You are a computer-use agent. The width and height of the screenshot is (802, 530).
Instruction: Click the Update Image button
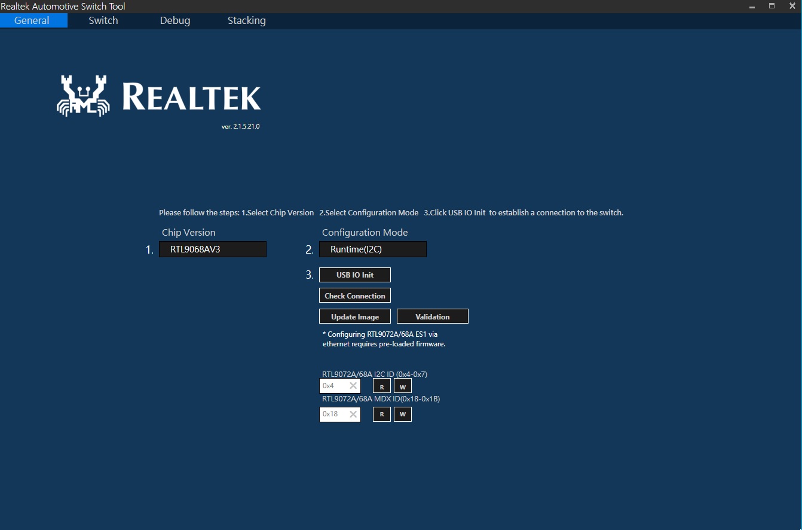[355, 316]
